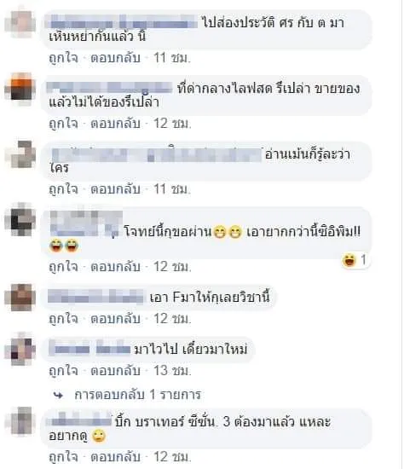Screen dimensions: 404x469
Task: Click ถูกใจ under the comment about ประวัติ
Action: 63,58
